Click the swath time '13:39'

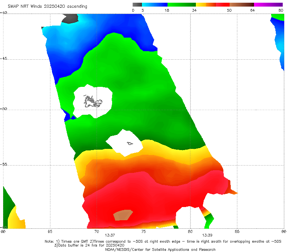point(207,235)
